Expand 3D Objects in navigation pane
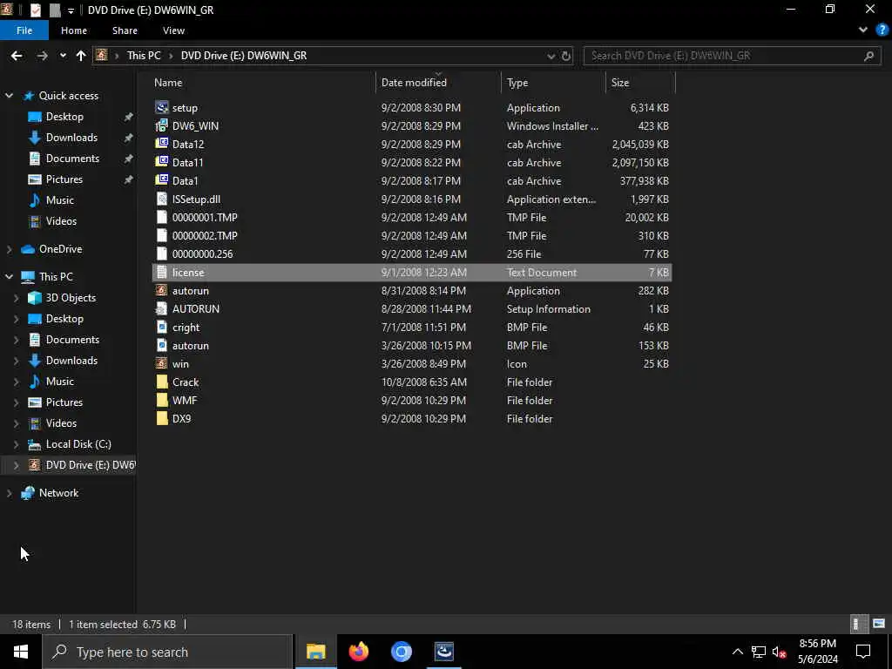892x669 pixels. [16, 298]
